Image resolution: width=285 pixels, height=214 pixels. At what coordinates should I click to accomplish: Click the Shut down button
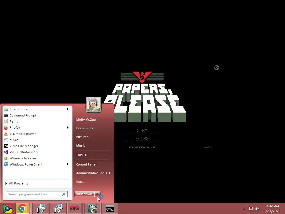84,194
